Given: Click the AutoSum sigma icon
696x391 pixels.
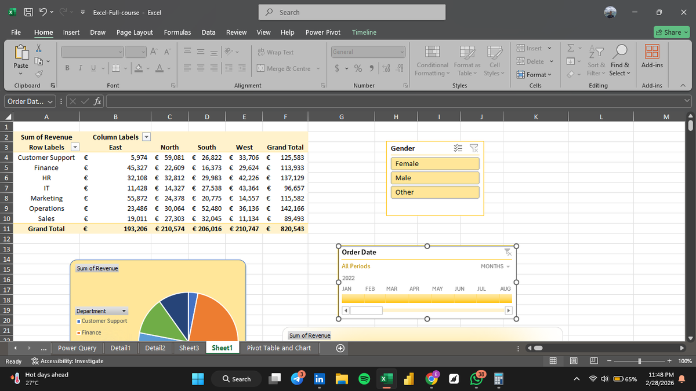Looking at the screenshot, I should tap(570, 48).
